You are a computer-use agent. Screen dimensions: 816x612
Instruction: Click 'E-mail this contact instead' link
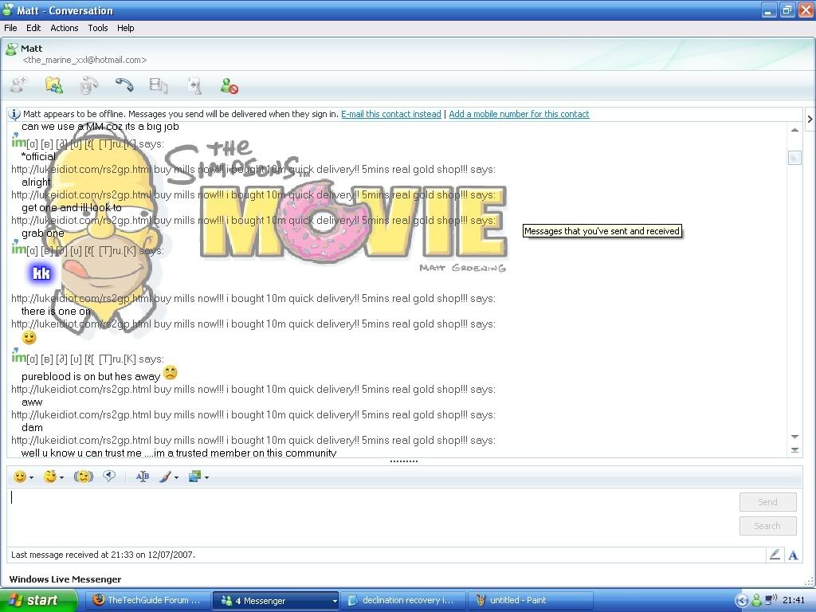[390, 114]
